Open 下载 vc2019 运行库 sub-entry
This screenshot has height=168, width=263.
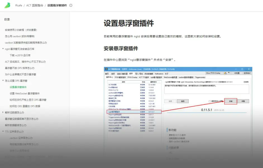[20, 55]
